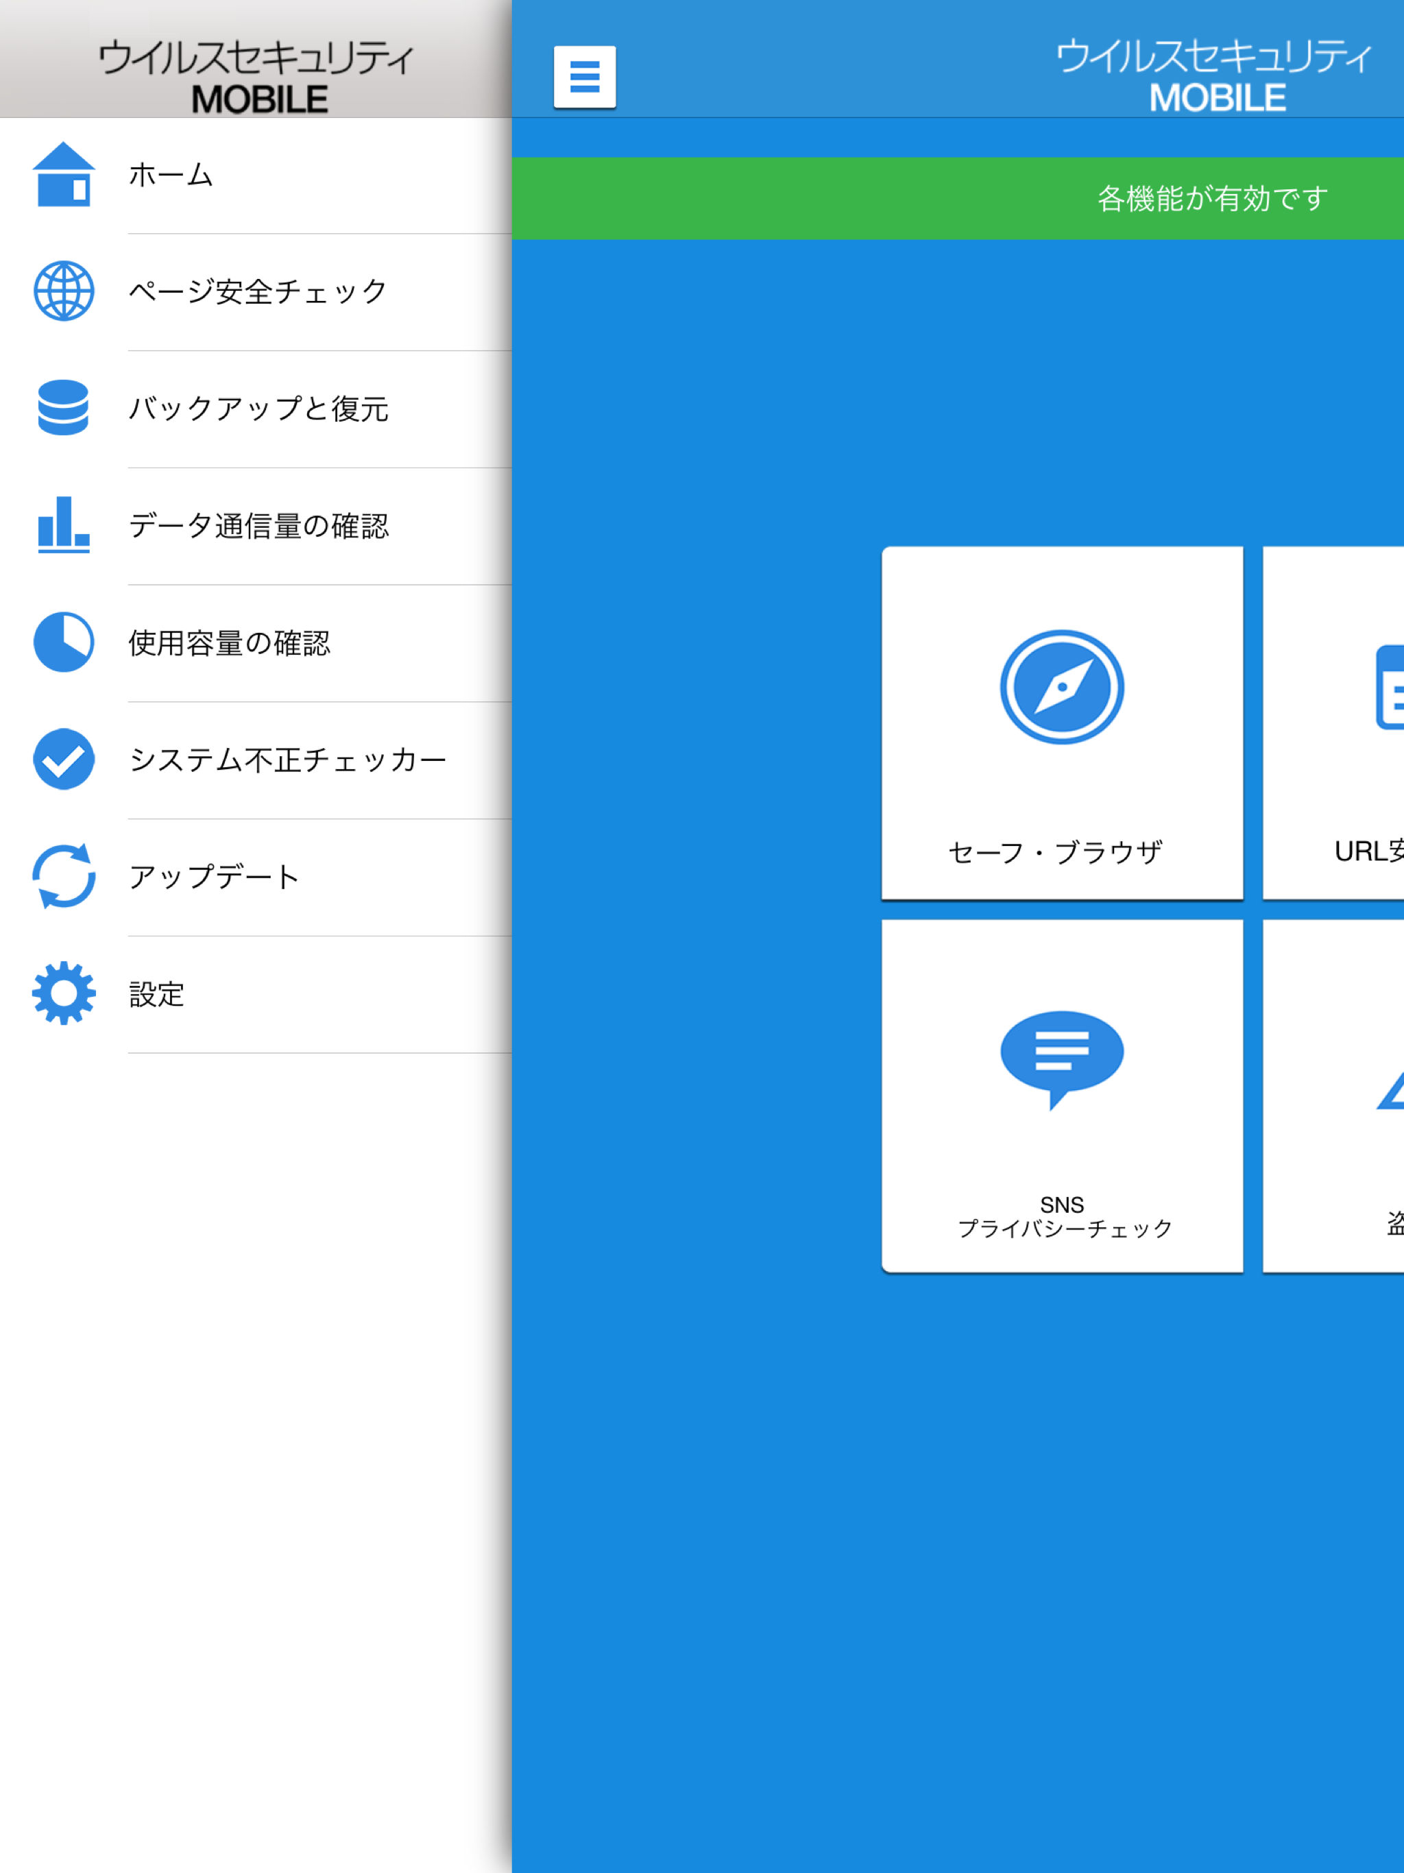1404x1873 pixels.
Task: Click the compass Safe Browser icon
Action: click(x=1062, y=688)
